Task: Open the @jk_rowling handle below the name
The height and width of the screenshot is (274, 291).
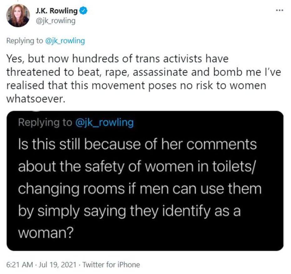Action: point(56,21)
